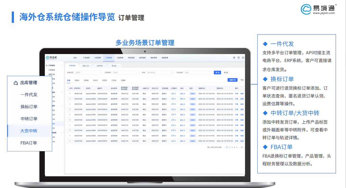Viewport: 346px width, 188px height.
Task: Click the settings gear icon in the app's top-right toolbar
Action: point(234,58)
